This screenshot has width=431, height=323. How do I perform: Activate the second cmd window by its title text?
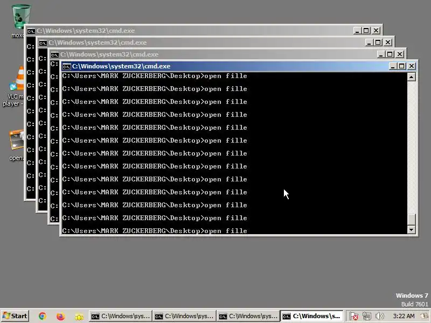coord(98,43)
